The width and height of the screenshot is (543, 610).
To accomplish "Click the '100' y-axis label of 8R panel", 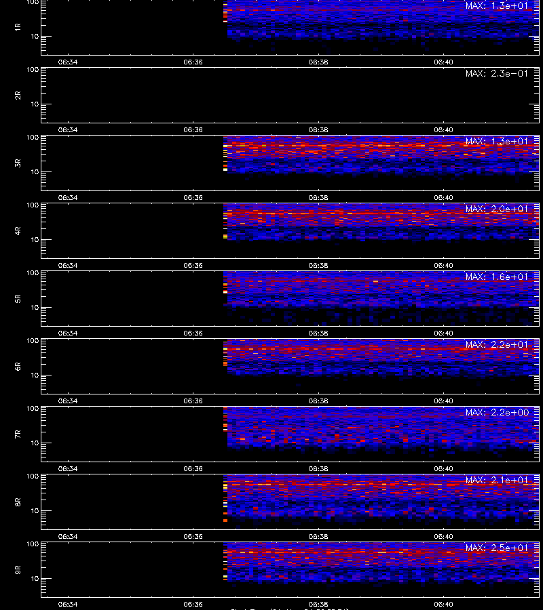I will (x=33, y=476).
